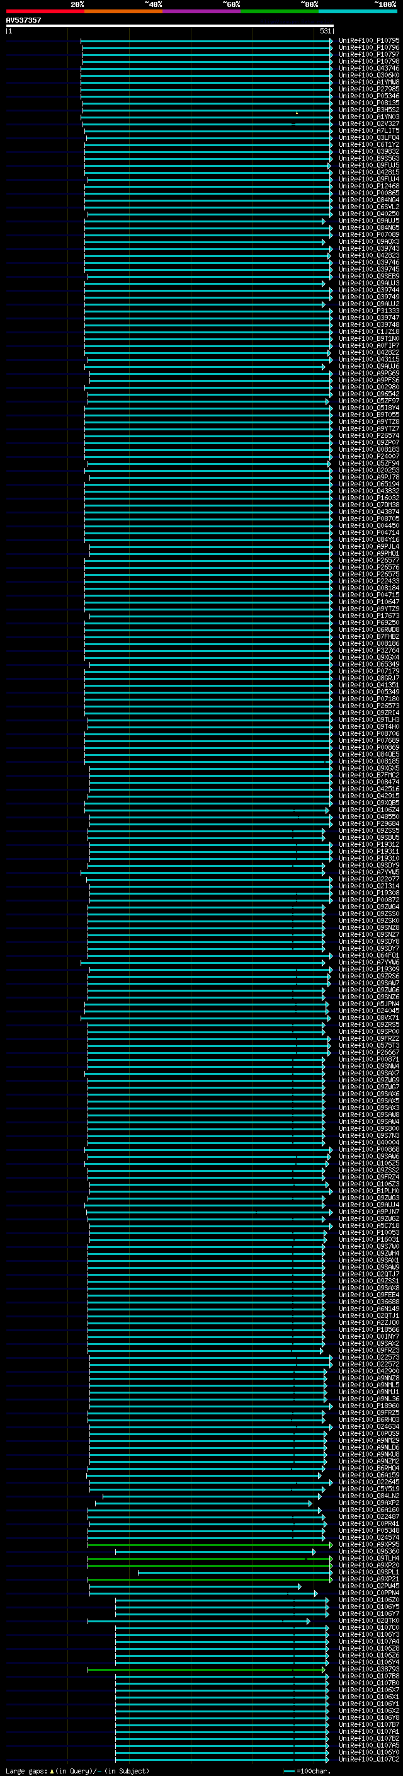Screen dimensions: 403x1776
Task: Select hit label UniRef100_O48550
Action: coord(369,816)
